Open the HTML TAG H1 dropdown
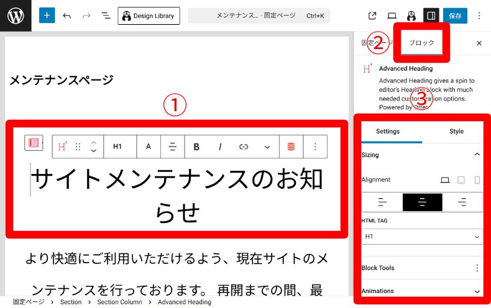Image resolution: width=491 pixels, height=308 pixels. tap(422, 237)
